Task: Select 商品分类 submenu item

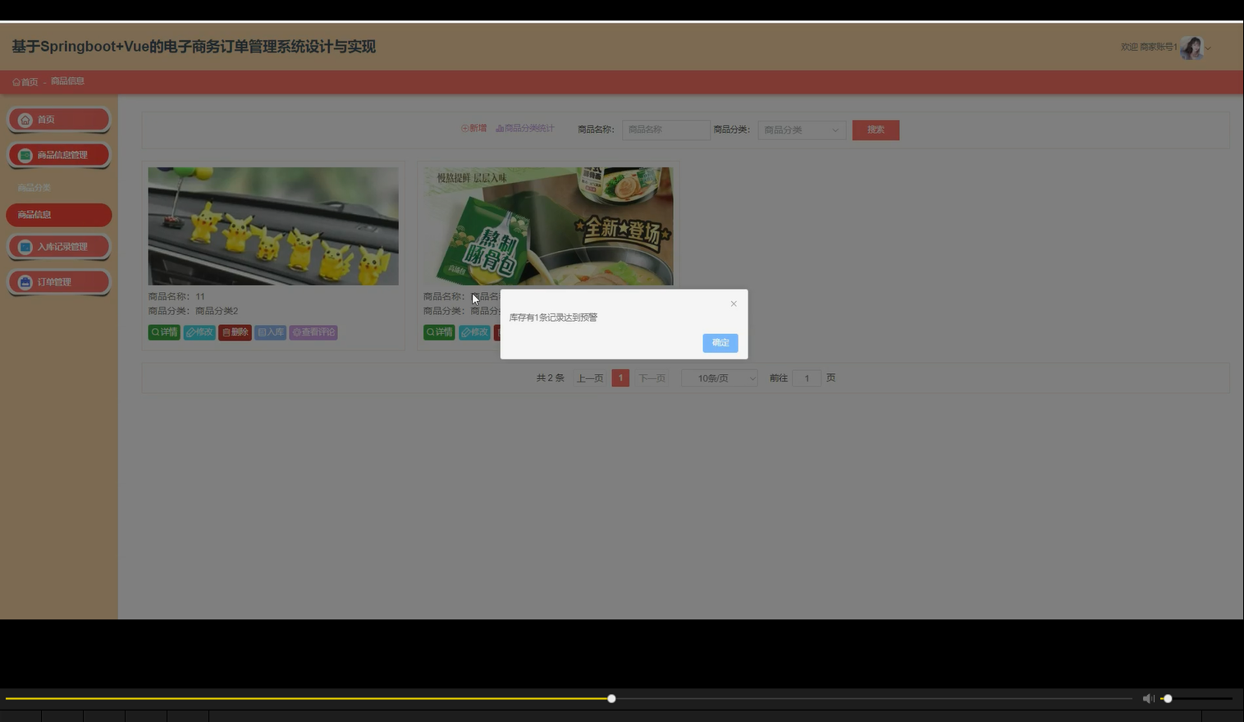Action: tap(34, 188)
